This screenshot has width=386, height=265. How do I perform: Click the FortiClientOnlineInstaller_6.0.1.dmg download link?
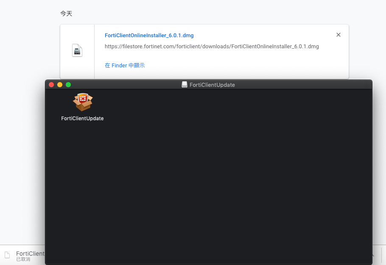click(149, 36)
